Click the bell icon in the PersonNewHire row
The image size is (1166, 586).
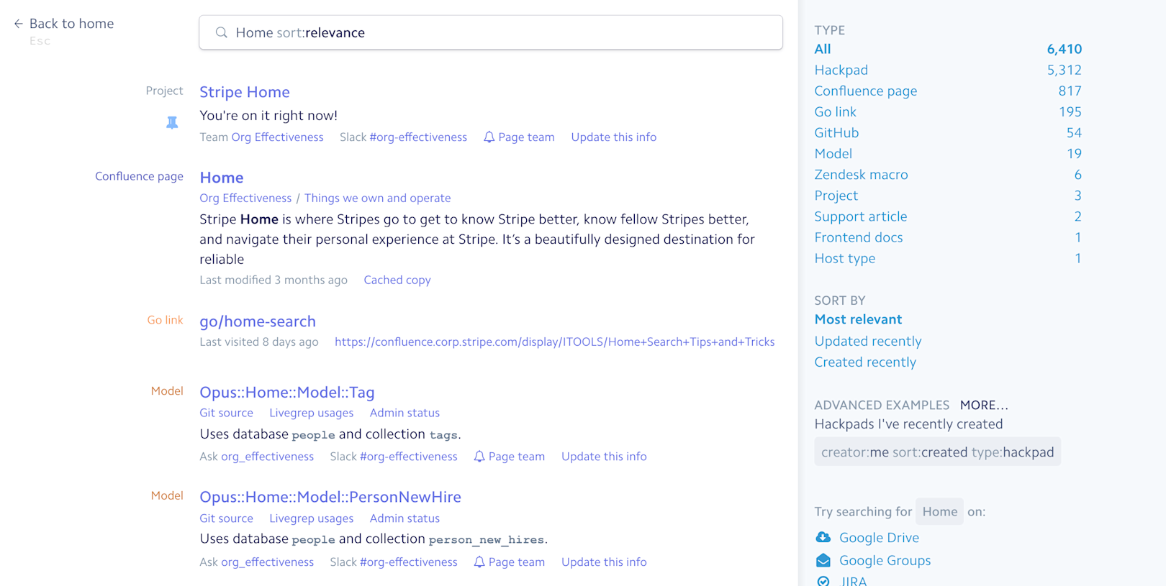(x=479, y=562)
